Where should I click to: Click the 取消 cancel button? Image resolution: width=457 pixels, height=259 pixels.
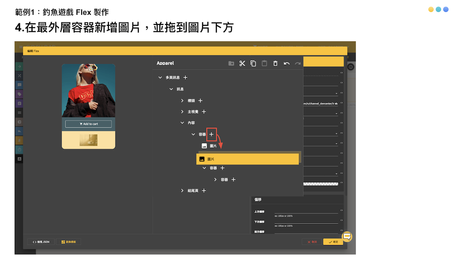point(312,242)
